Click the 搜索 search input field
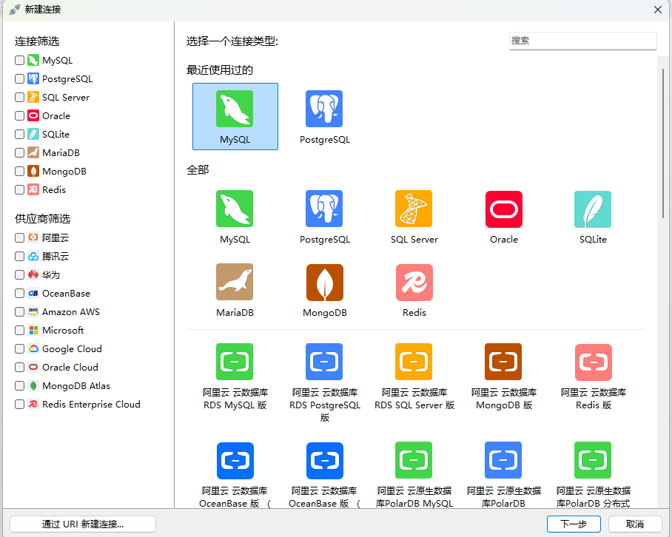 (582, 41)
